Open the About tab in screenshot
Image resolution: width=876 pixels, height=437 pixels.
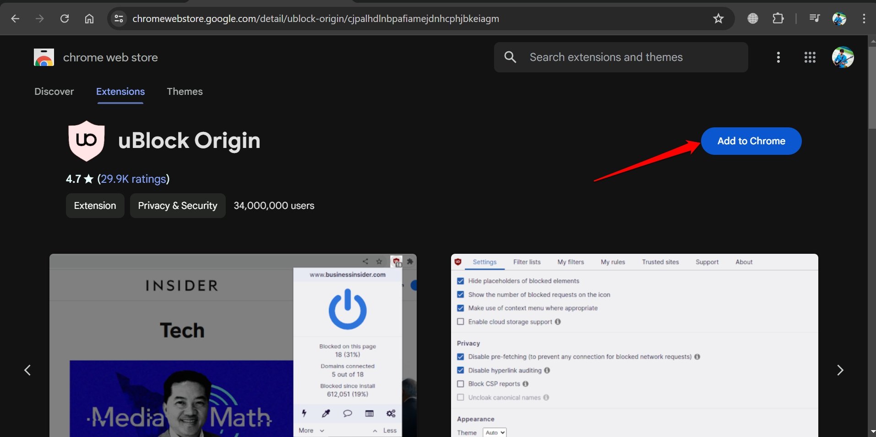(744, 262)
